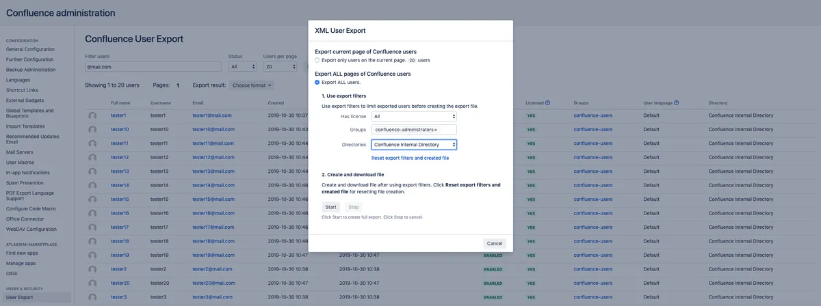The height and width of the screenshot is (306, 821).
Task: Open Backup Administration in sidebar
Action: 31,70
